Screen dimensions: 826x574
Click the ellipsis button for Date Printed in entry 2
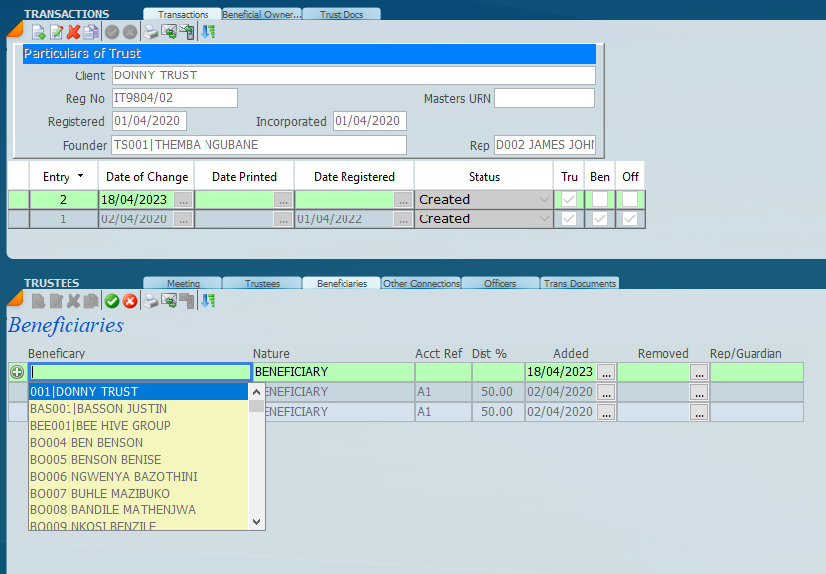(283, 199)
